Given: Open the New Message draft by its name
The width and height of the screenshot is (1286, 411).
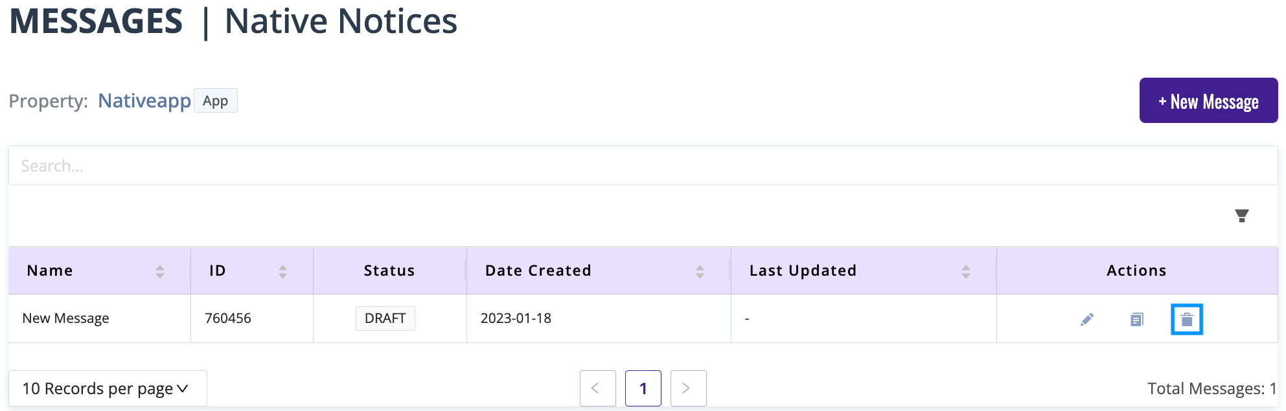Looking at the screenshot, I should coord(65,318).
